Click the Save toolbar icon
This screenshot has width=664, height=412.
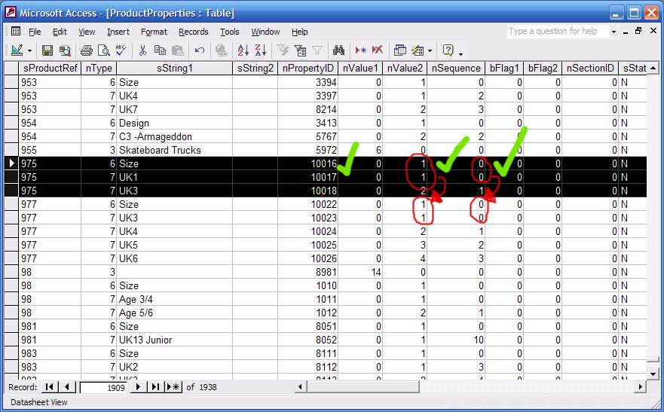(47, 50)
